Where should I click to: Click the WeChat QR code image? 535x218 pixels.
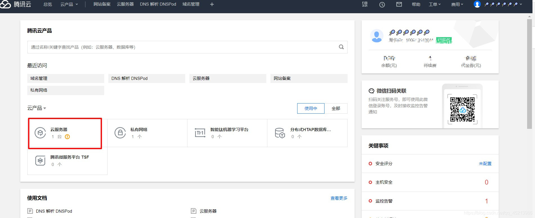point(462,109)
